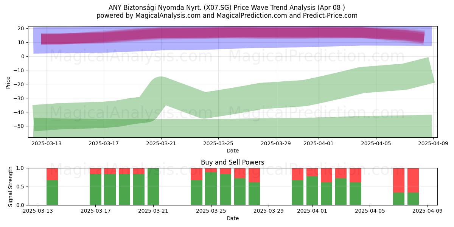Click the 'Signal Strength' y-axis label
Viewport: 454px width, 227px height.
point(11,187)
